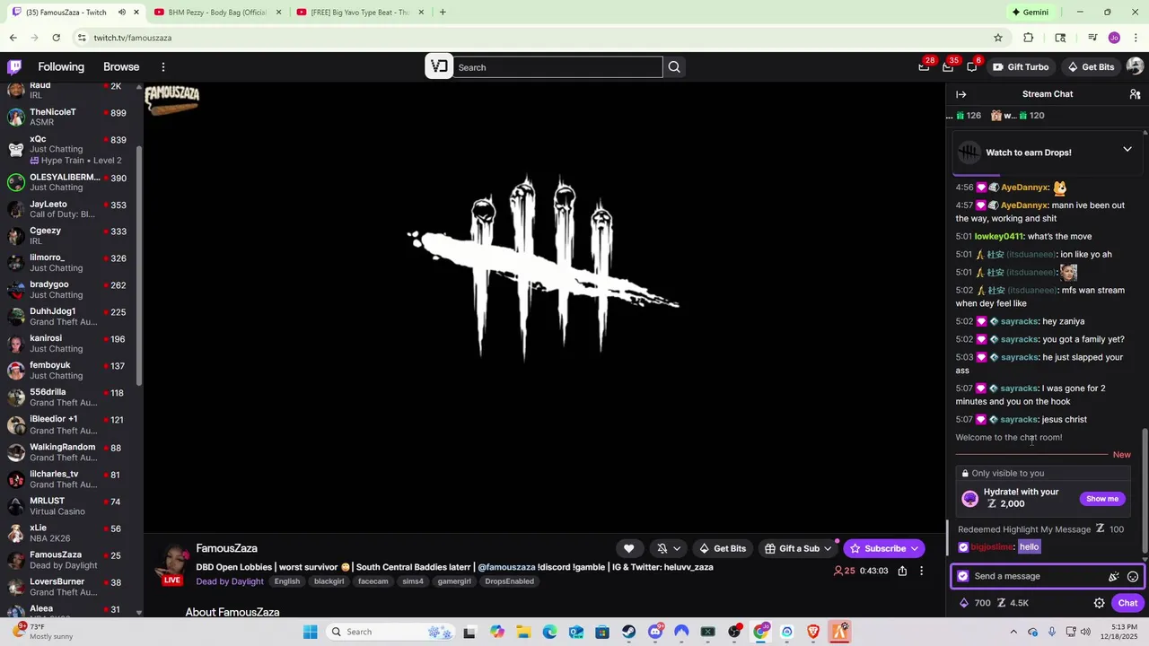Open the Prime loot icon with badge 28
Viewport: 1149px width, 646px height.
pos(925,66)
